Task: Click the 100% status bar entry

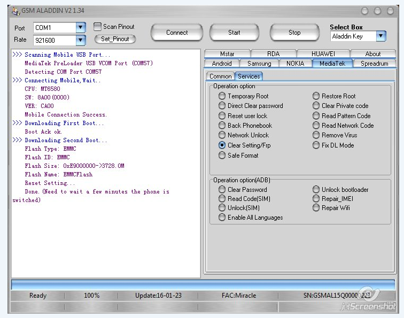Action: click(91, 296)
